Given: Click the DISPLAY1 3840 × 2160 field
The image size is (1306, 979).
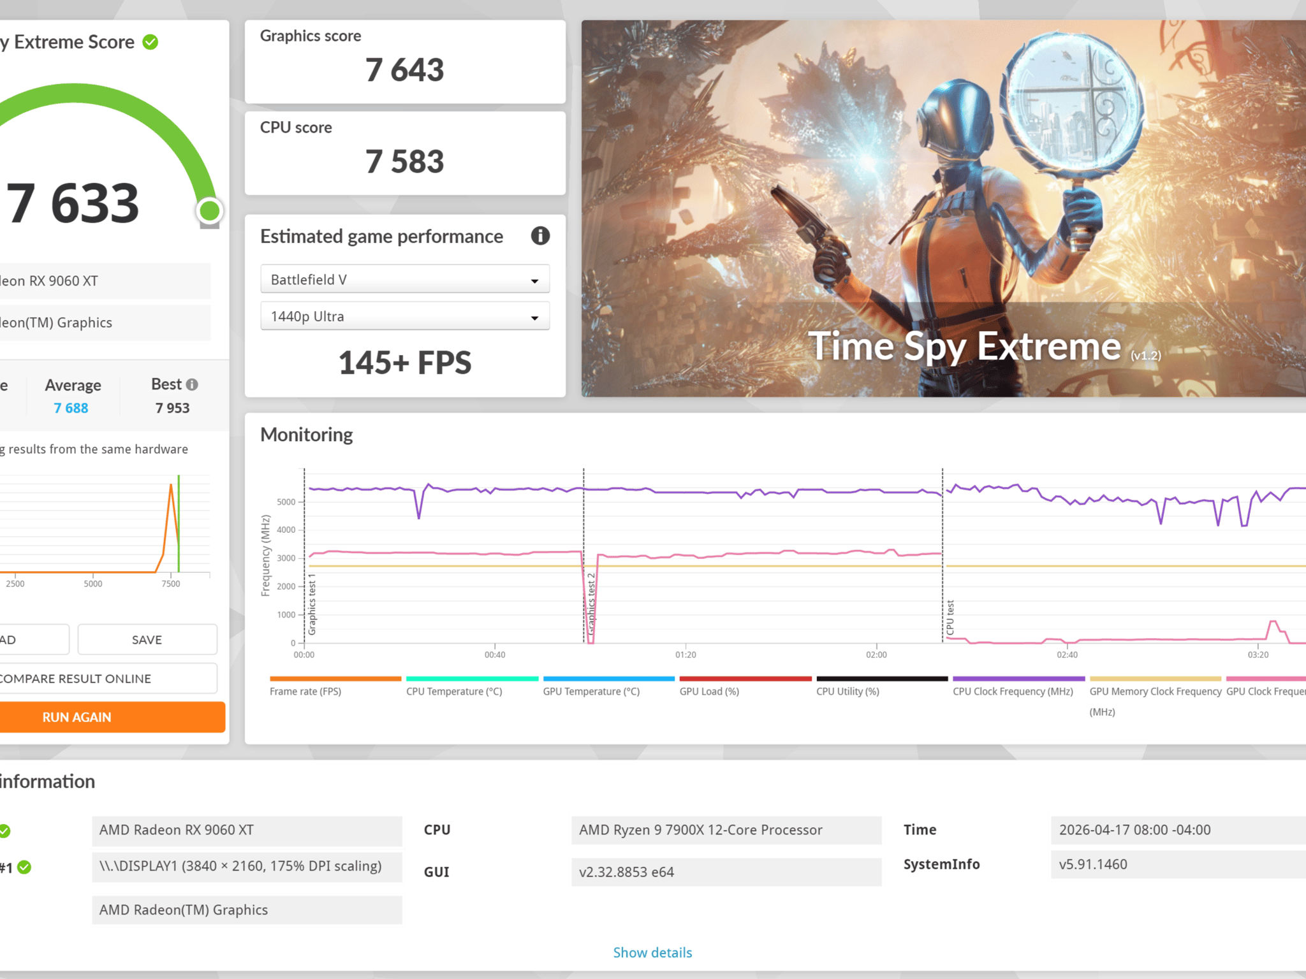Looking at the screenshot, I should [247, 866].
